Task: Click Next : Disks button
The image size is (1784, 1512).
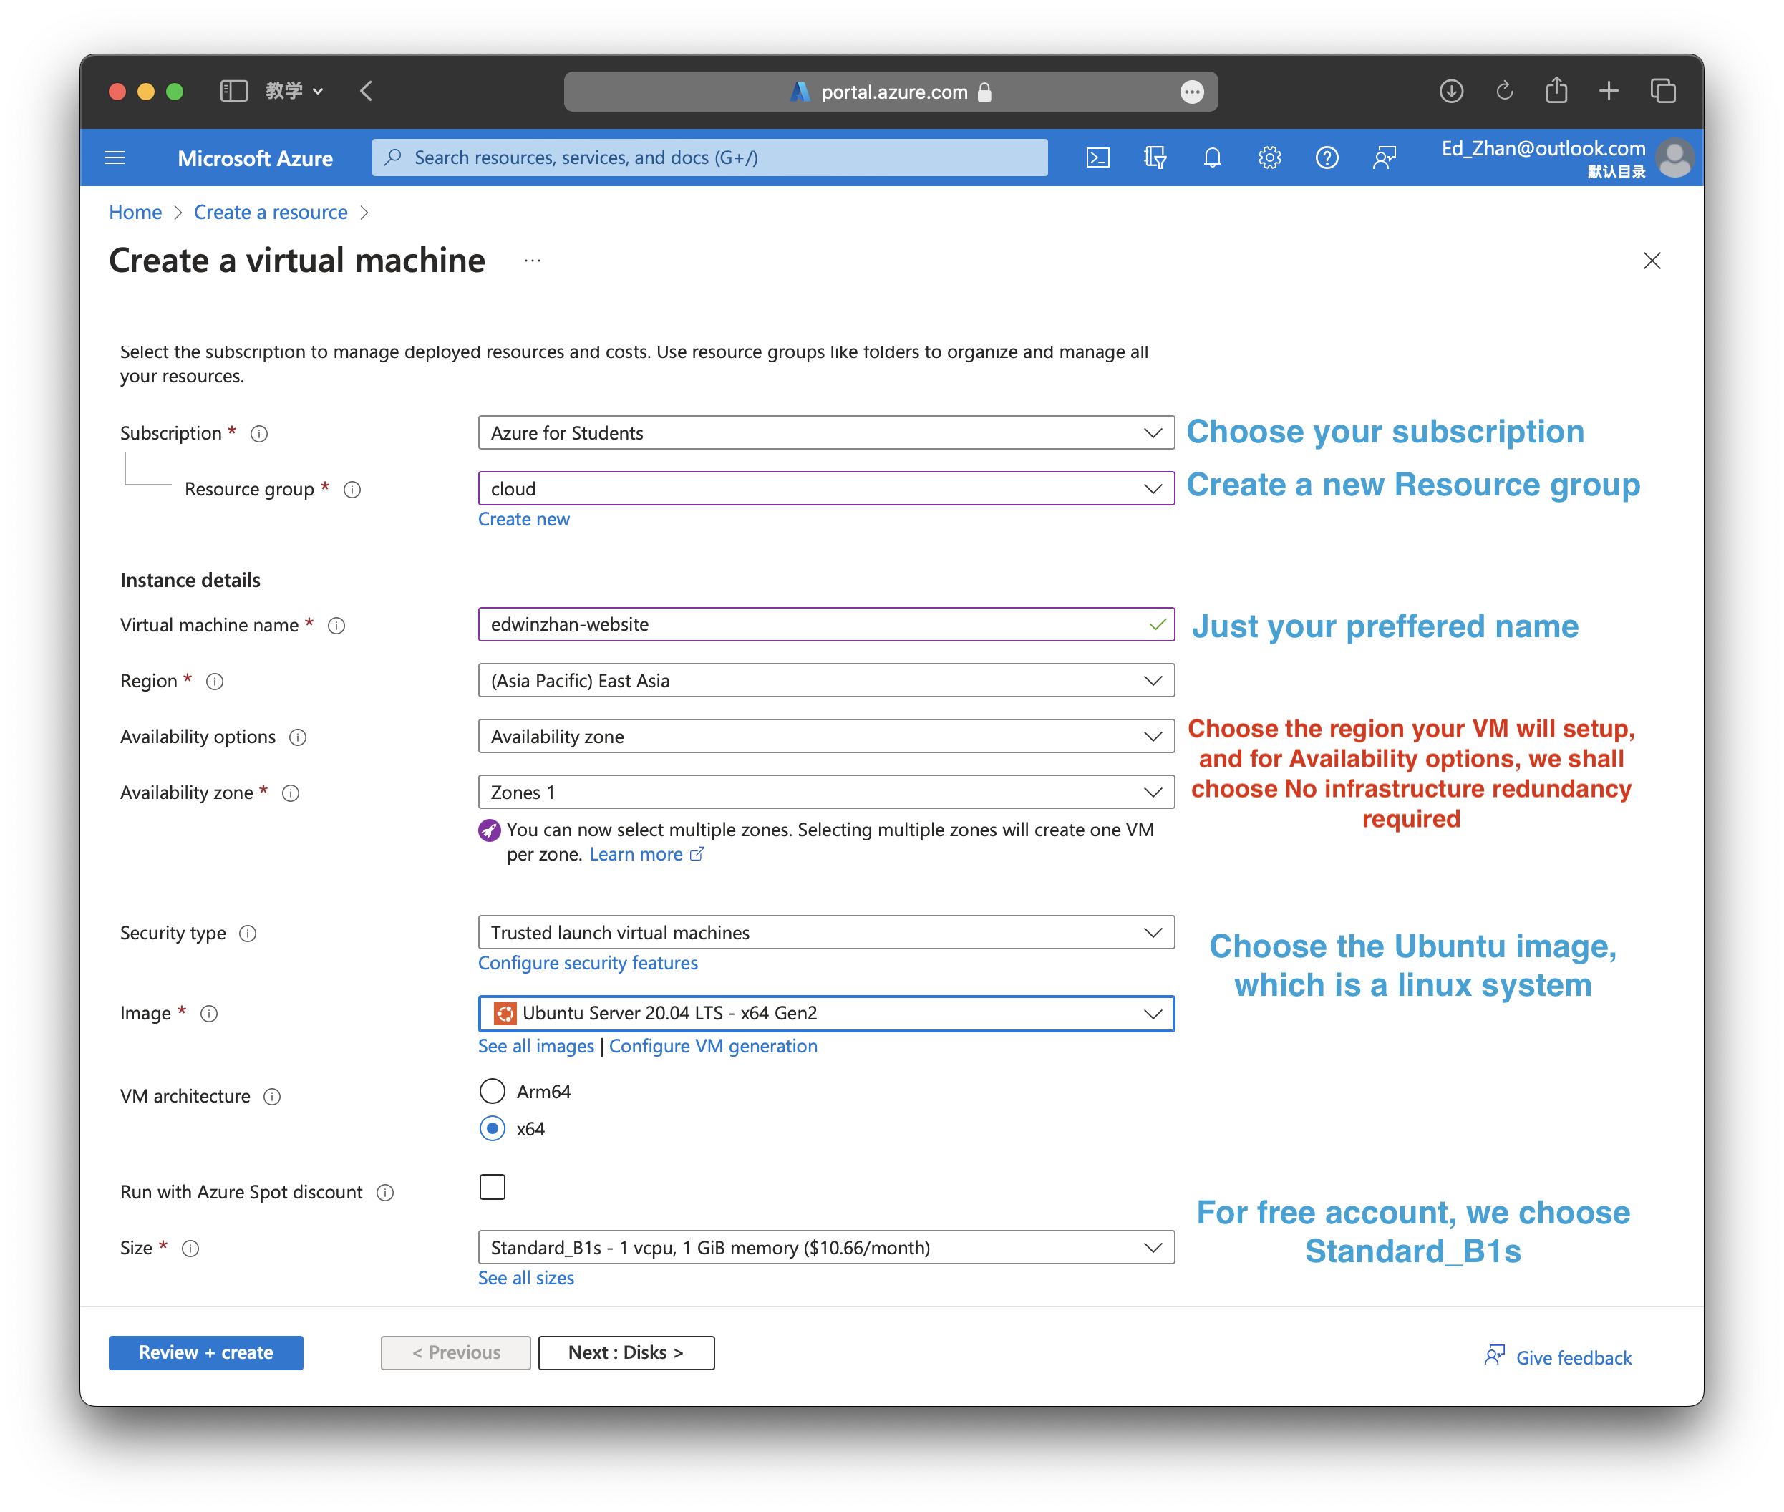Action: pos(626,1352)
